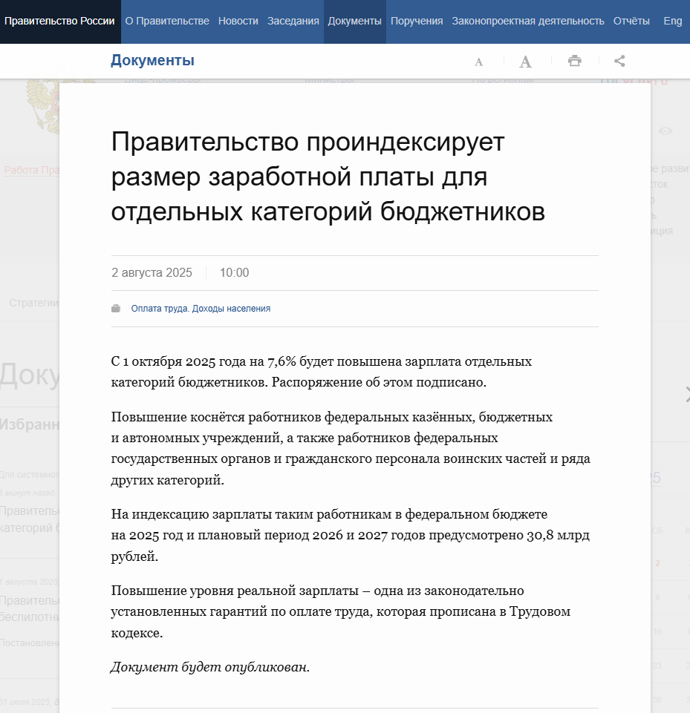
Task: Switch to Документы navigation tab
Action: pos(354,21)
